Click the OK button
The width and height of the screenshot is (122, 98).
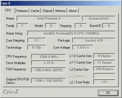pyautogui.click(x=108, y=93)
